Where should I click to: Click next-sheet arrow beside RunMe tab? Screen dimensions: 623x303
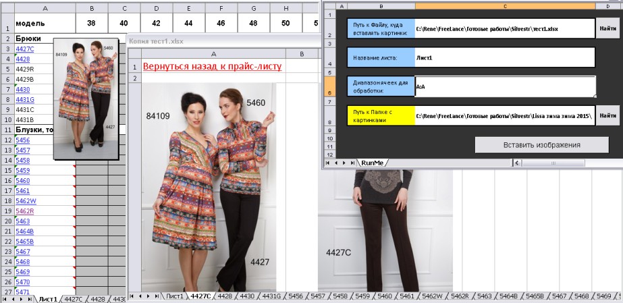(x=344, y=163)
